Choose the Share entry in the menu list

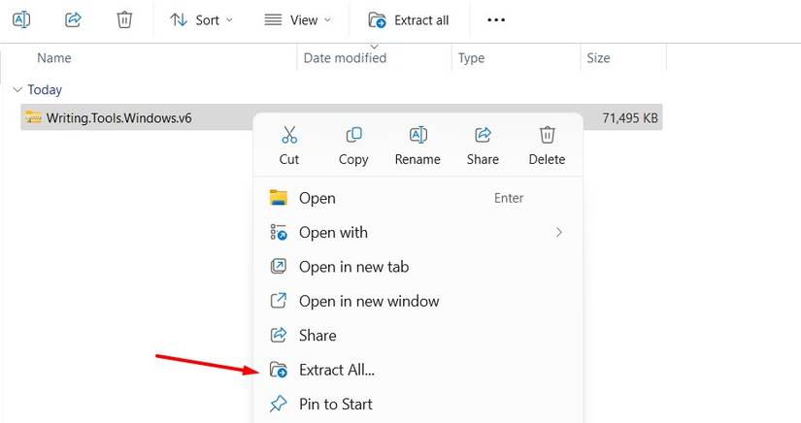(x=417, y=336)
